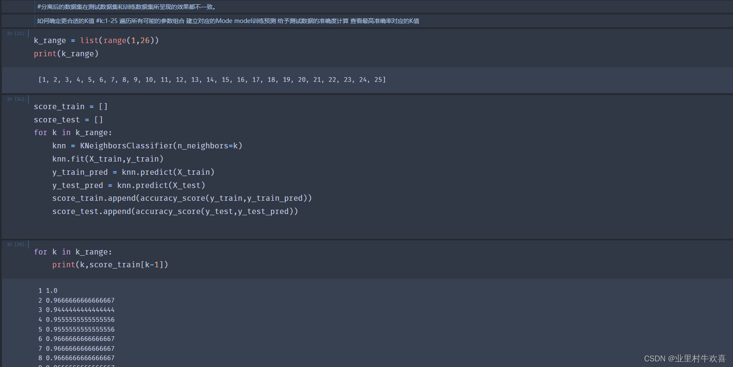Click the printed list output 1 to 25
The width and height of the screenshot is (733, 367).
[x=212, y=80]
